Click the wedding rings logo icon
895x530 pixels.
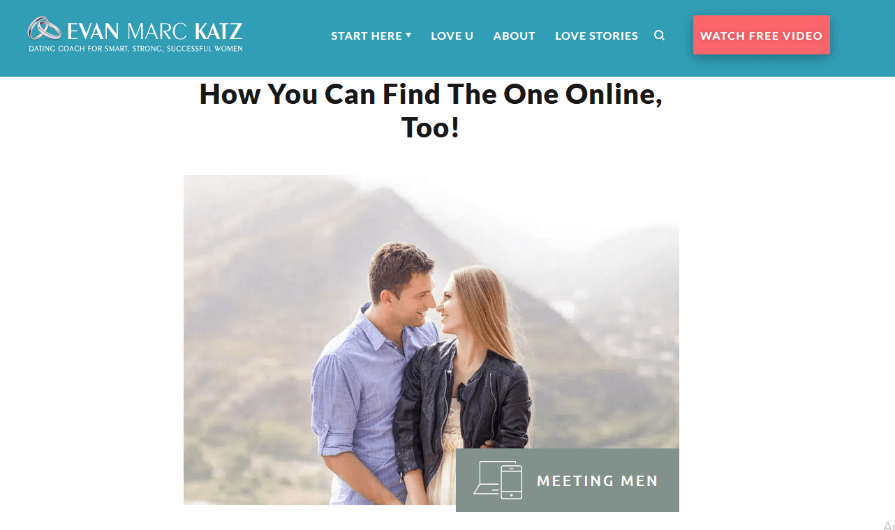(45, 29)
